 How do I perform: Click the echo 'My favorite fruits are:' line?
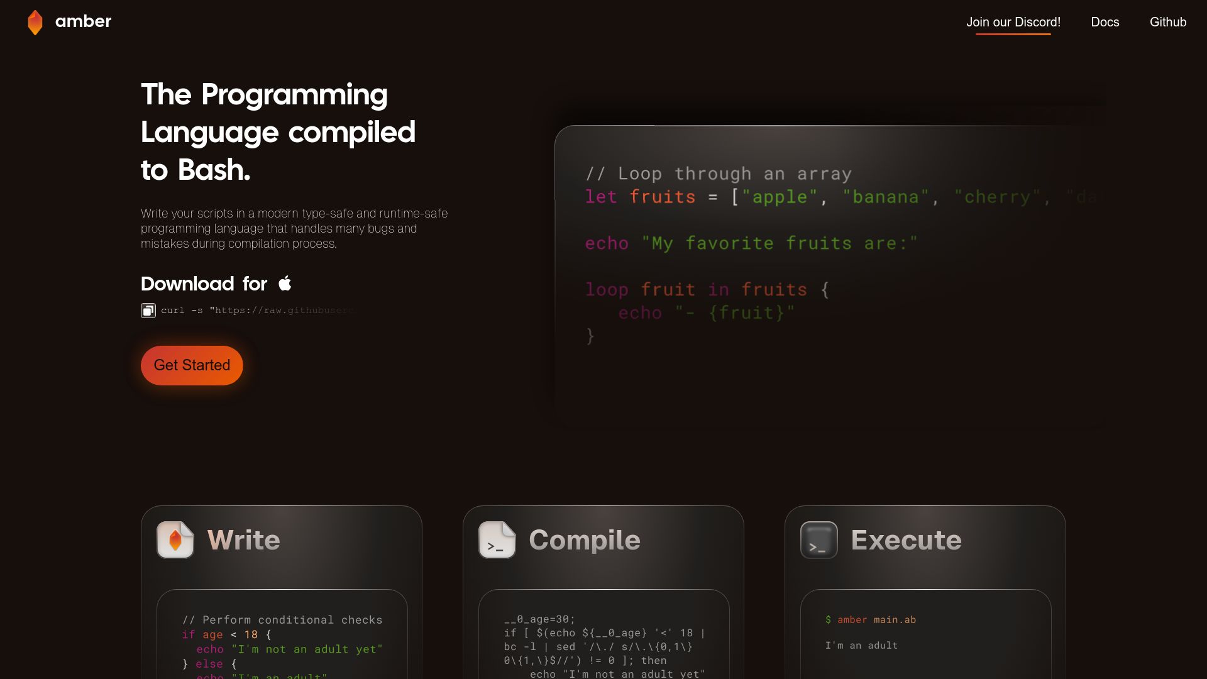pos(751,243)
